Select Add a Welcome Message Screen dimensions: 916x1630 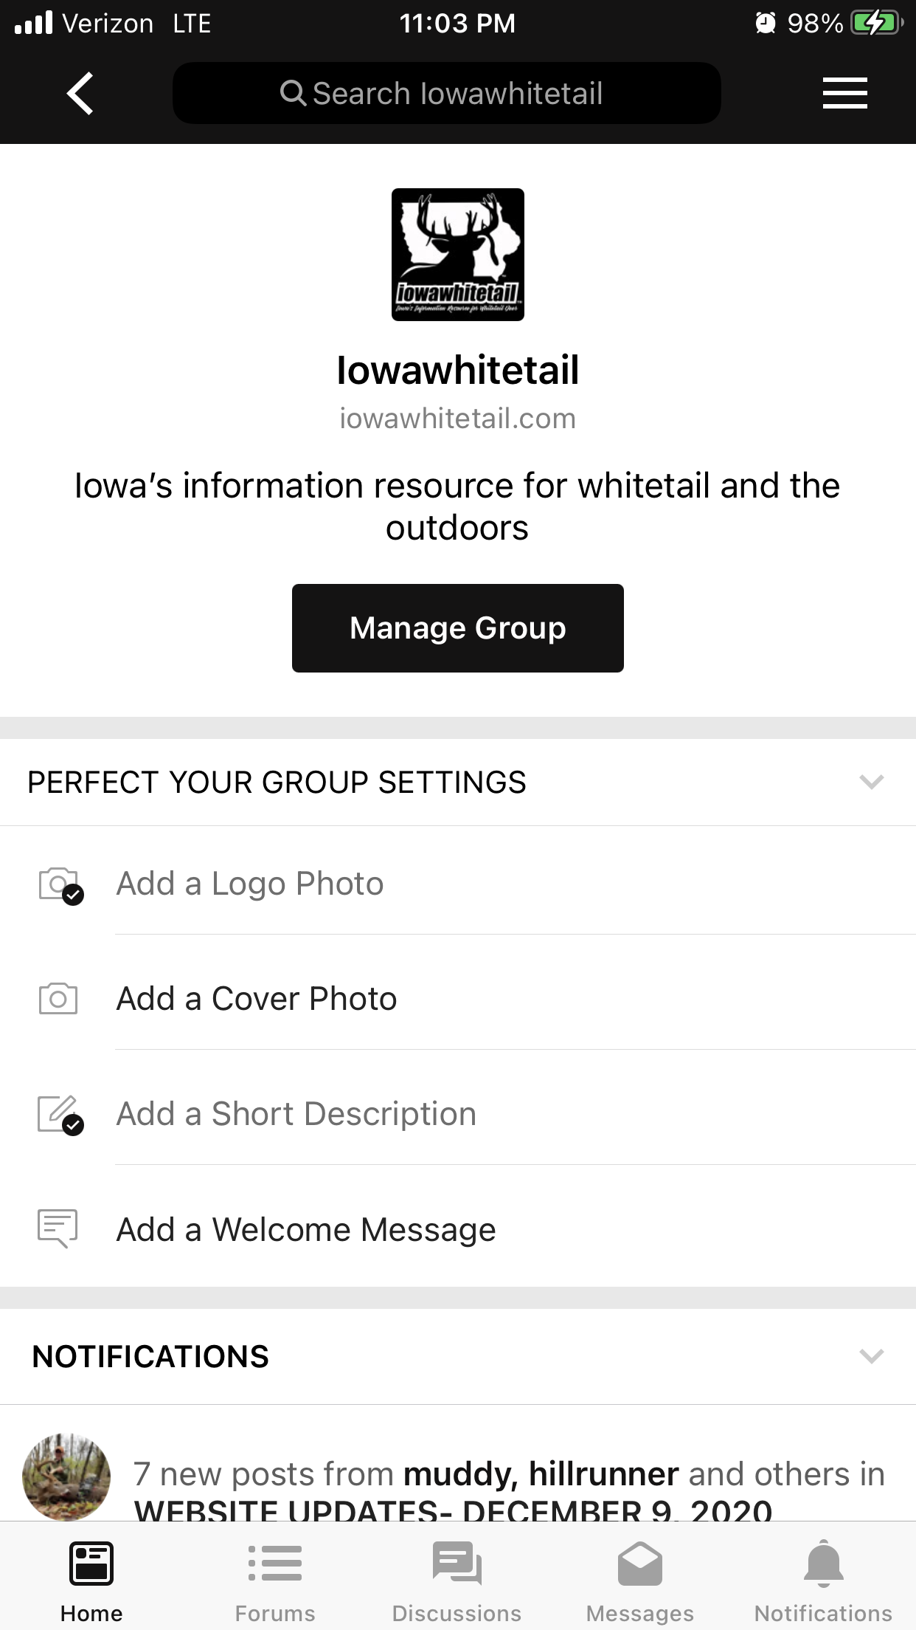point(458,1229)
